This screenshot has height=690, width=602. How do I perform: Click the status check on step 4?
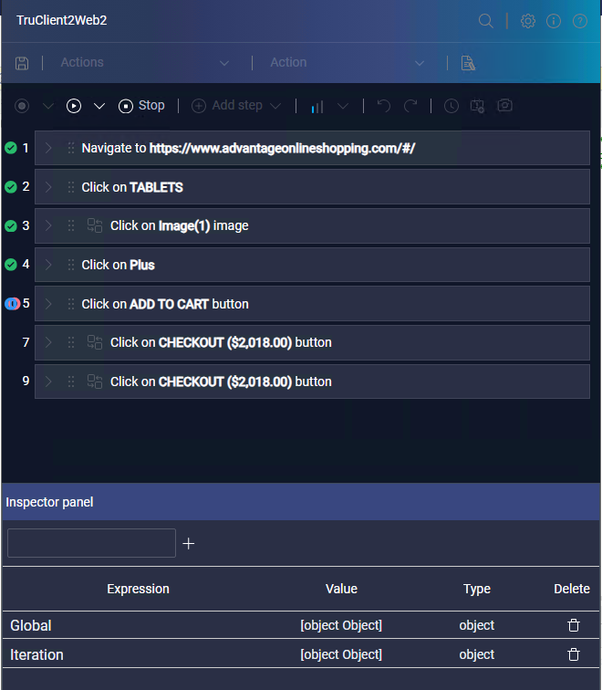coord(11,265)
